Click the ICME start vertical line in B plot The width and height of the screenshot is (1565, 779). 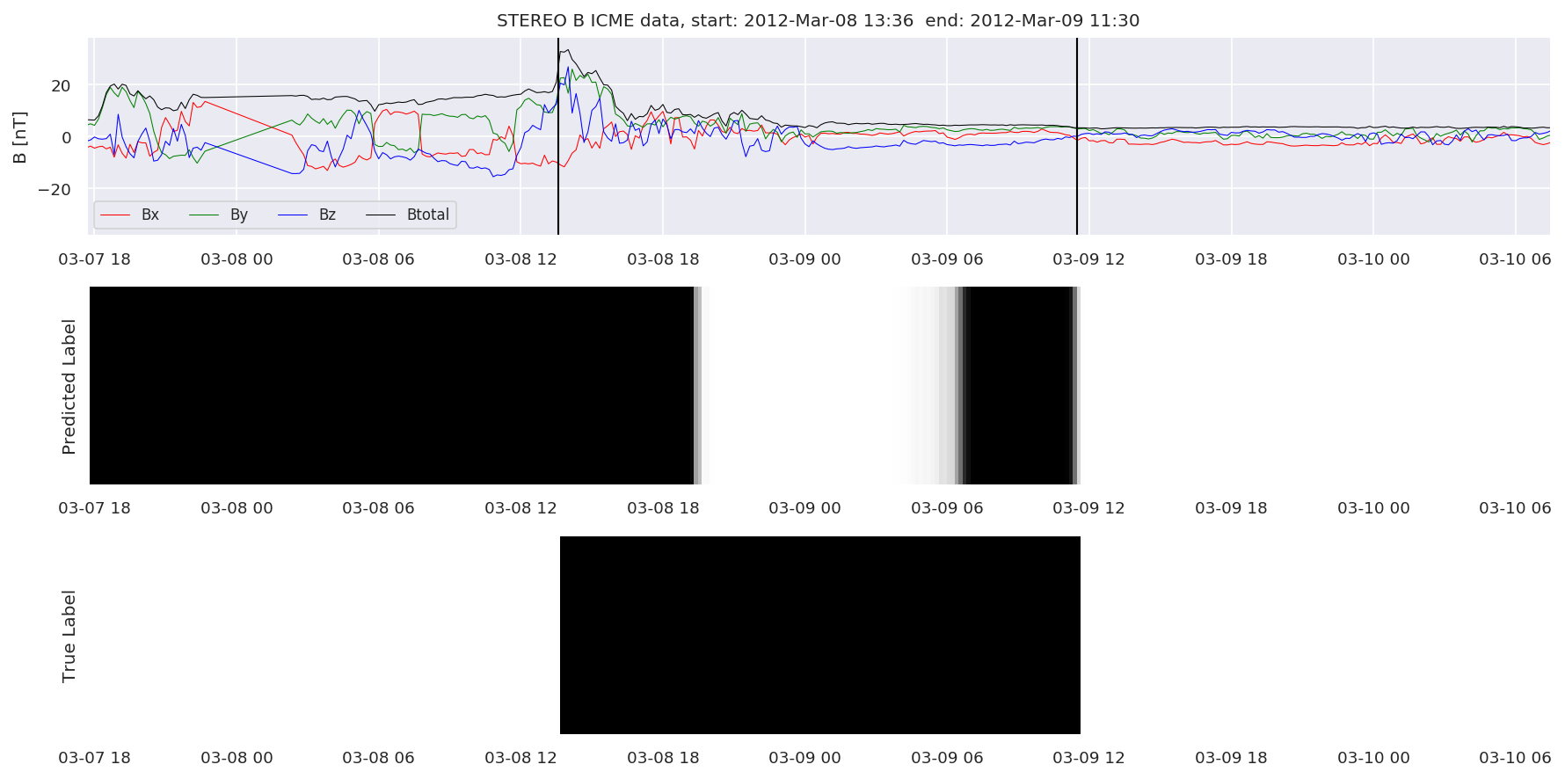click(x=558, y=136)
